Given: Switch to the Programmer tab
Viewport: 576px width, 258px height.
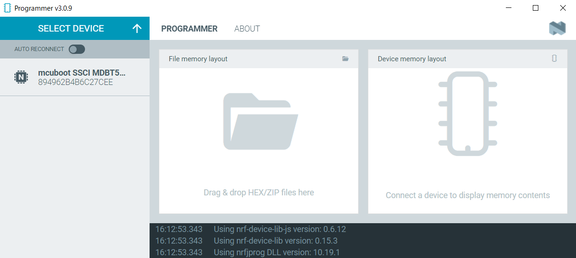Looking at the screenshot, I should click(189, 29).
